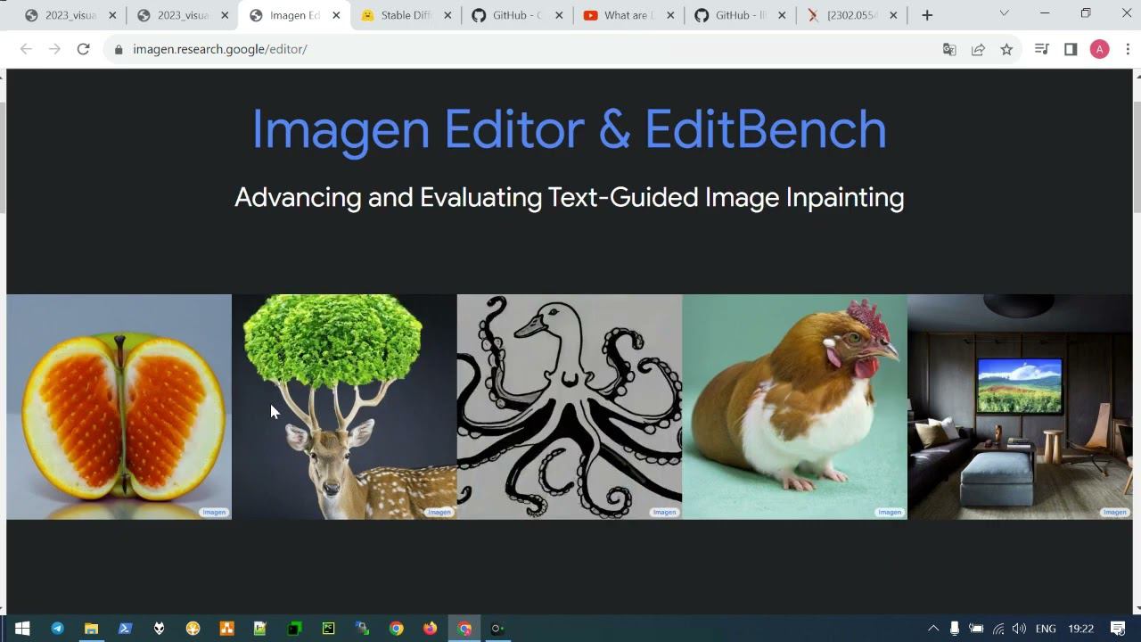Open the clock showing 19:22
Viewport: 1141px width, 642px height.
[1080, 629]
